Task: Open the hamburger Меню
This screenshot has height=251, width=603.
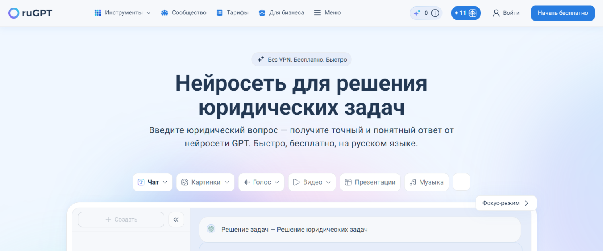Action: click(327, 13)
